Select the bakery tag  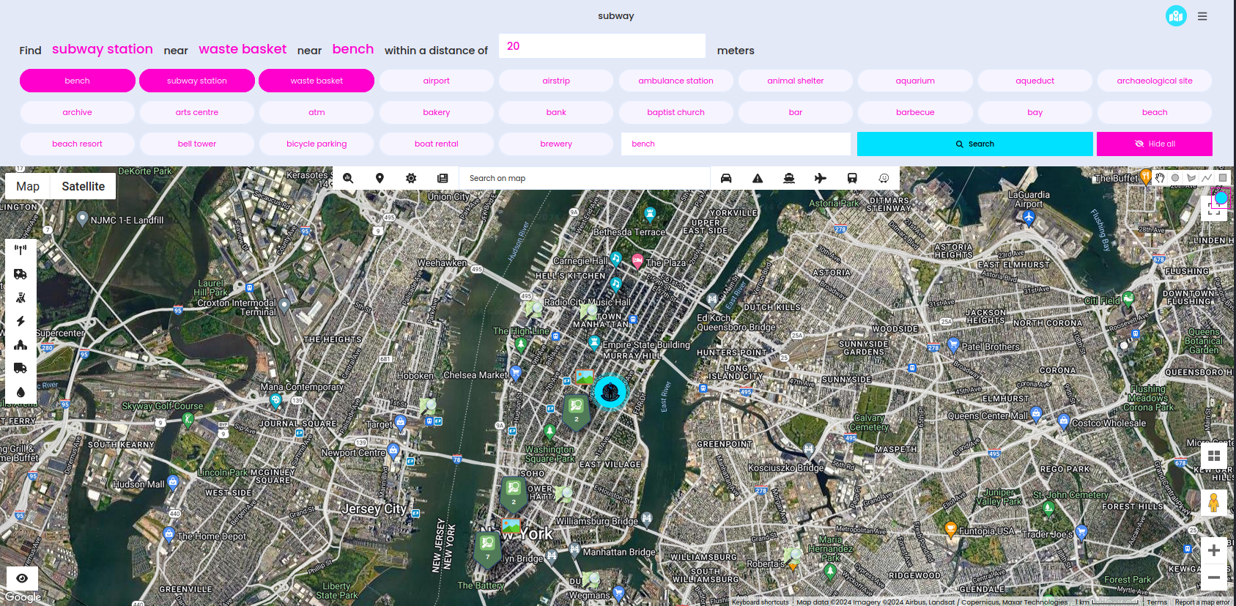pyautogui.click(x=437, y=112)
